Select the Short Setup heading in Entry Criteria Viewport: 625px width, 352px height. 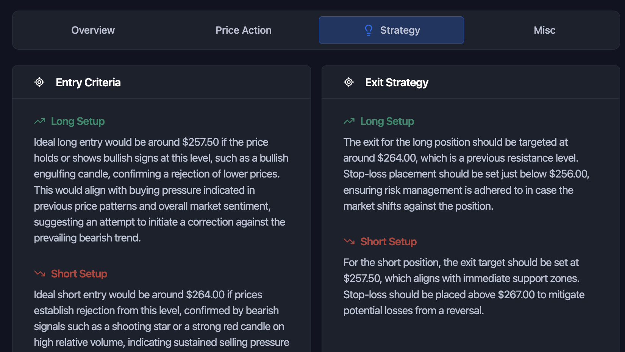click(x=79, y=274)
